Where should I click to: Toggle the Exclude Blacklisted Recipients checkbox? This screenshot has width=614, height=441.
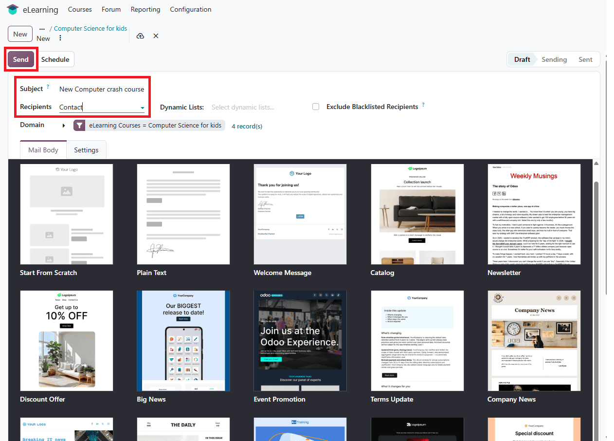(x=316, y=107)
